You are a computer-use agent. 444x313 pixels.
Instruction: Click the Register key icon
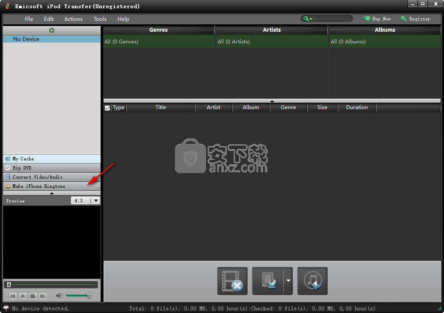point(404,19)
